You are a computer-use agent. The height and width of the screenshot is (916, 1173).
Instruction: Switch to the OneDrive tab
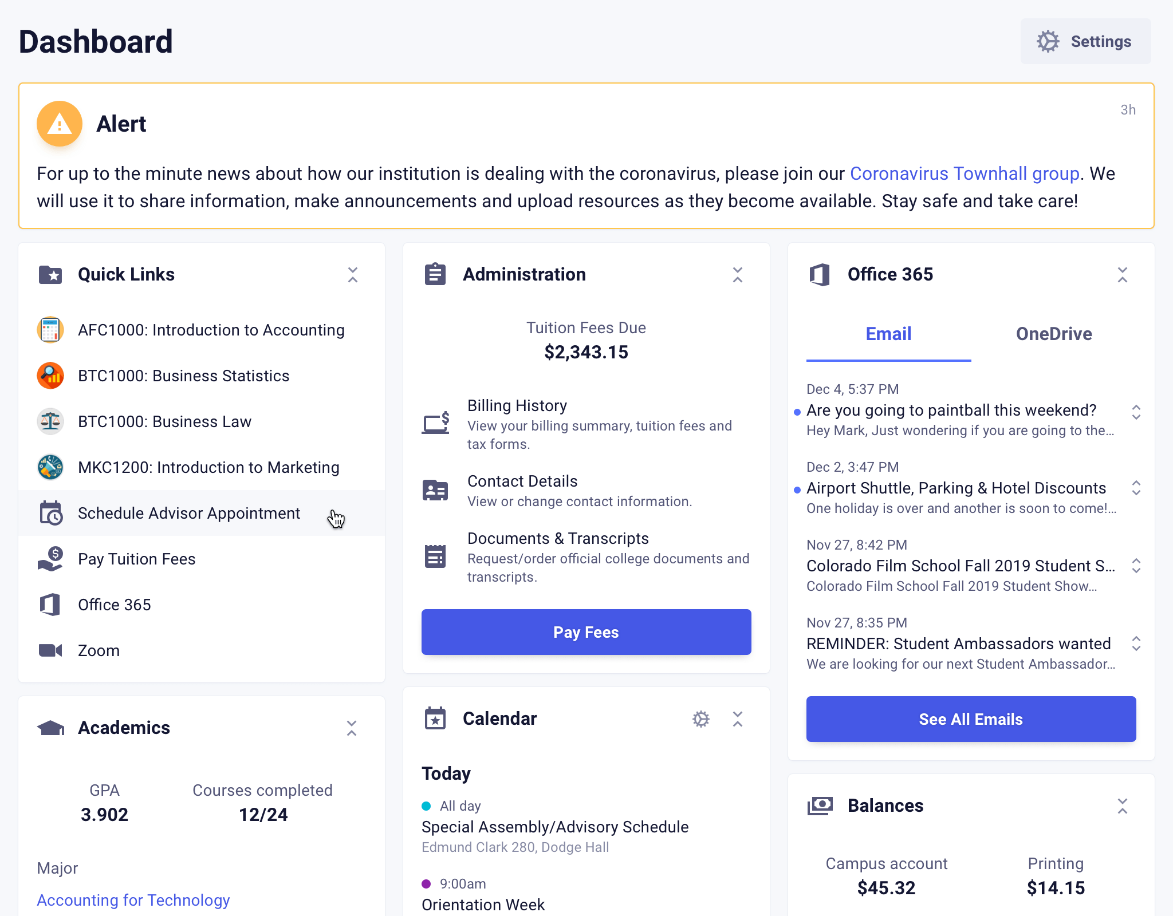pos(1054,334)
